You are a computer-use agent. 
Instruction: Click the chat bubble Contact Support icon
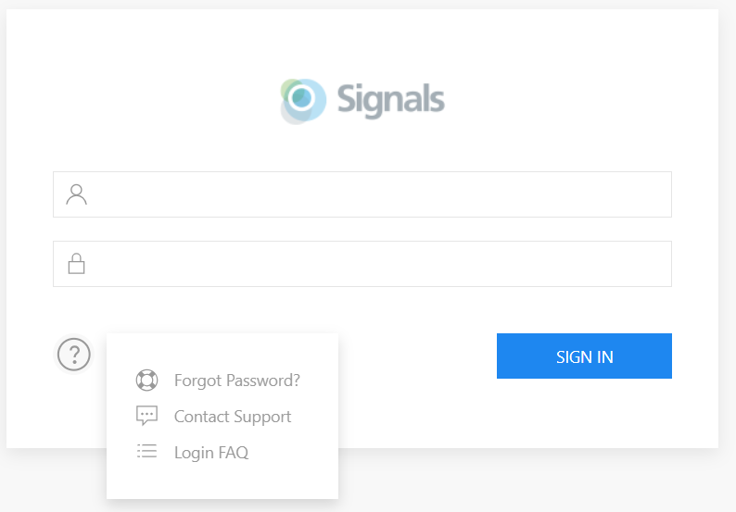[146, 416]
